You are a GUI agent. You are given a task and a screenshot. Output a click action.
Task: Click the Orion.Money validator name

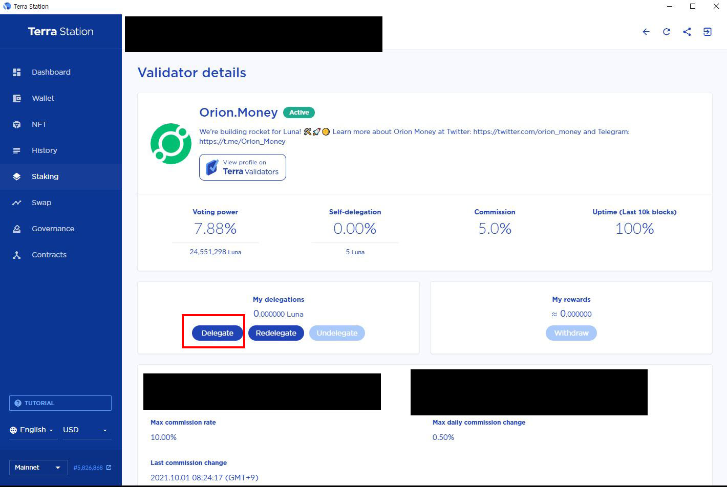(239, 113)
